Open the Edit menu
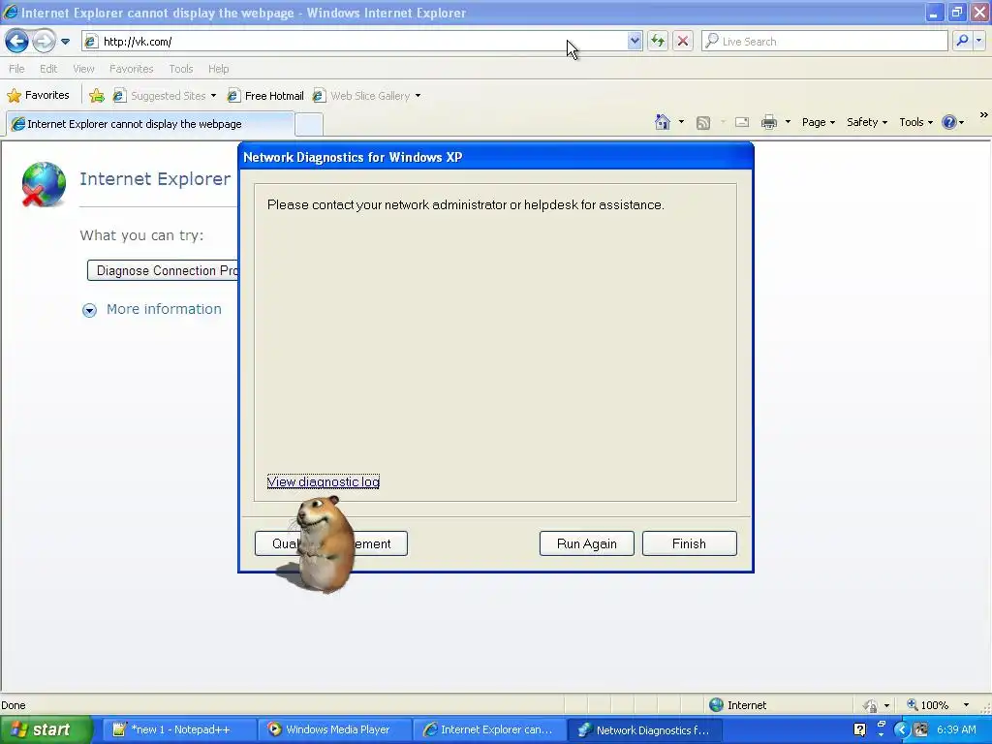The width and height of the screenshot is (992, 744). (x=48, y=69)
